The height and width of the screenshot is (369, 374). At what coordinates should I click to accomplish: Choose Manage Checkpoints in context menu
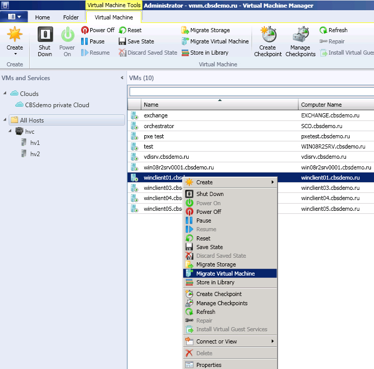tap(230, 303)
